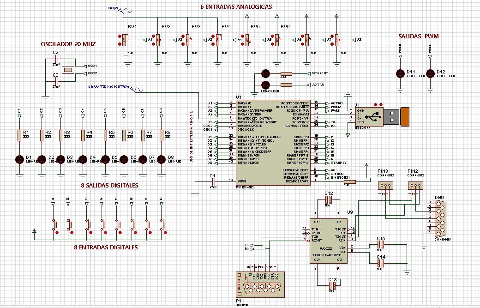Click the "8 SALIDAS DIGITALES" heading

(x=109, y=186)
